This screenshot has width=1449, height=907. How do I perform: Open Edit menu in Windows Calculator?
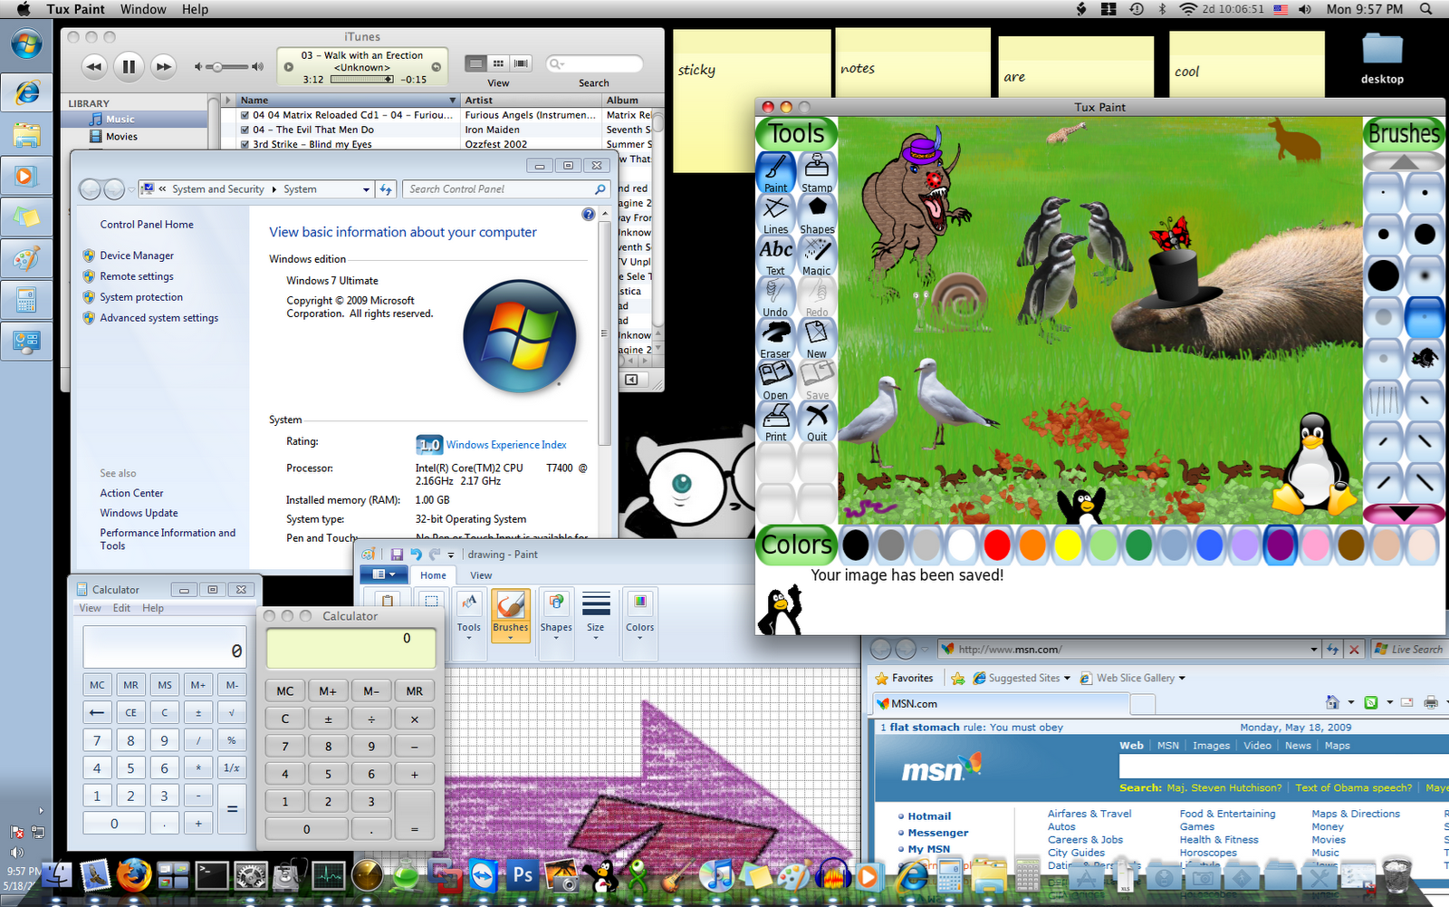[x=121, y=608]
